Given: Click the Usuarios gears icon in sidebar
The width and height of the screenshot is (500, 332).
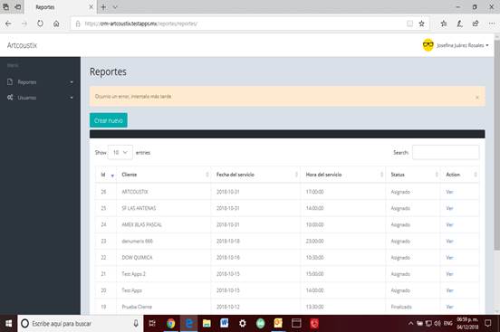Looking at the screenshot, I should pos(10,97).
